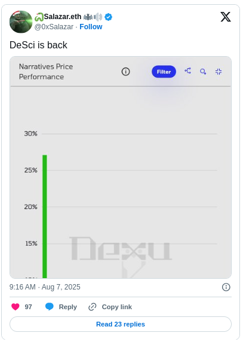This screenshot has width=243, height=345.
Task: Click the collapse fullscreen icon
Action: coord(219,72)
